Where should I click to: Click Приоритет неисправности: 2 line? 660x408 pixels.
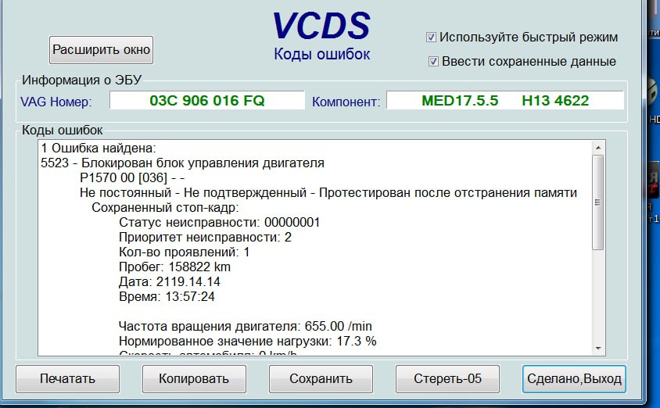pos(205,238)
